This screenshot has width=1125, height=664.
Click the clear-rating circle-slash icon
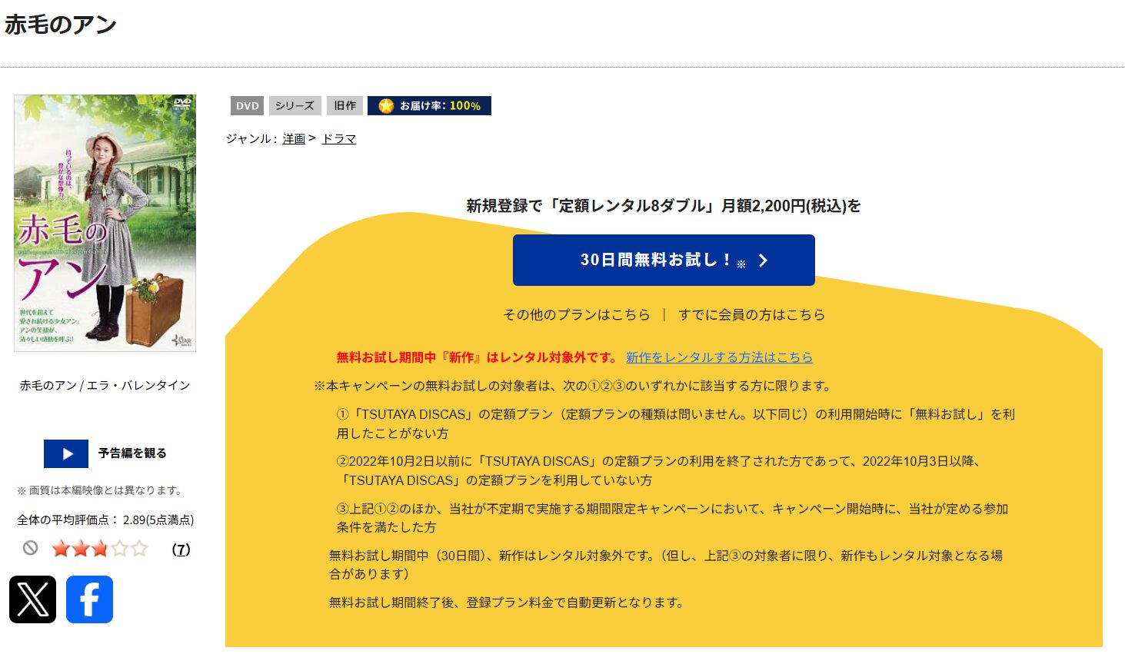[30, 548]
